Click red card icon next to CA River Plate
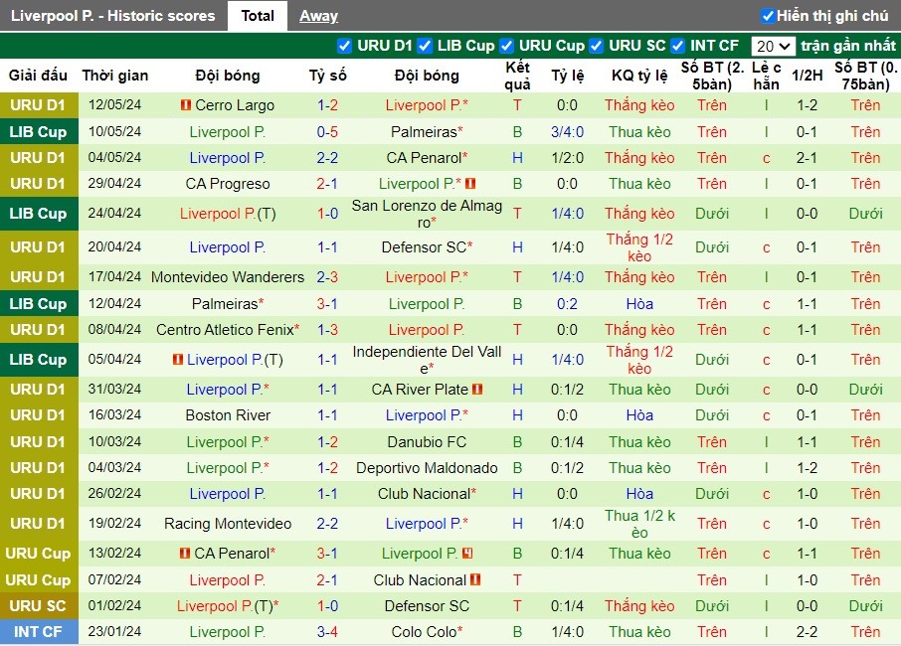This screenshot has height=646, width=901. click(477, 390)
